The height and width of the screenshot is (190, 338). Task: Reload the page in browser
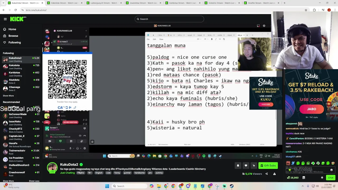click(16, 10)
